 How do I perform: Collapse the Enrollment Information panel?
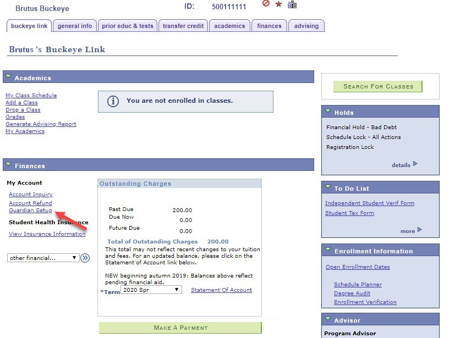point(328,250)
